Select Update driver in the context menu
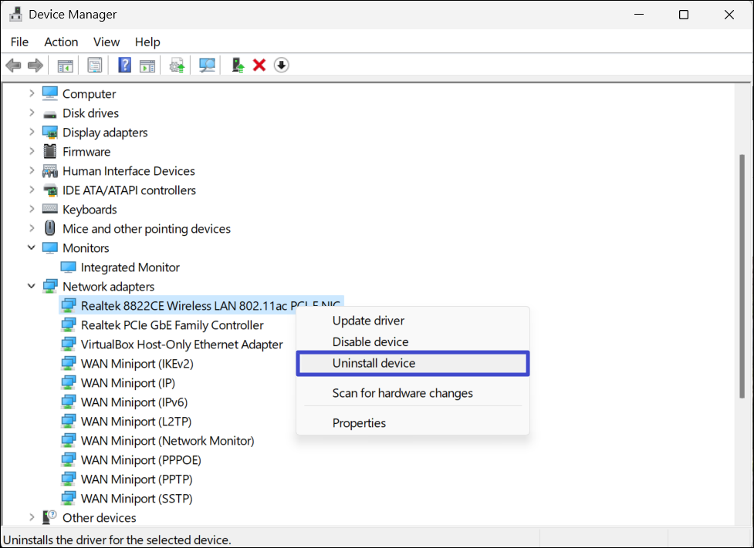Screen dimensions: 754x548 (x=368, y=321)
